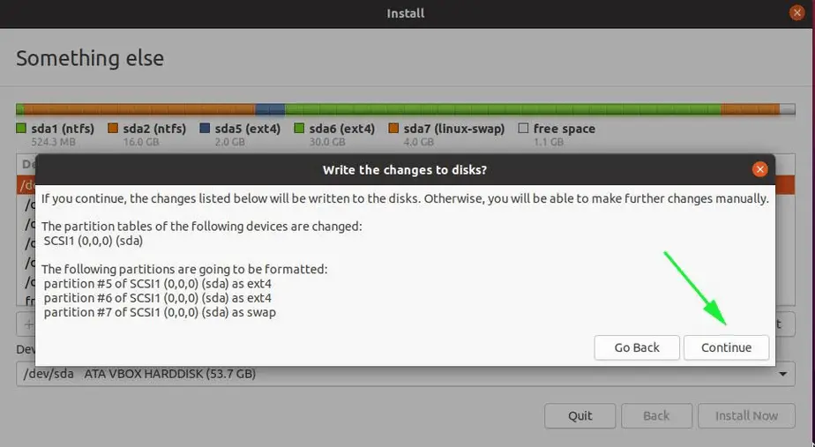The width and height of the screenshot is (815, 447).
Task: Click the sda7 (linux-swap) orange legend swatch
Action: 393,128
